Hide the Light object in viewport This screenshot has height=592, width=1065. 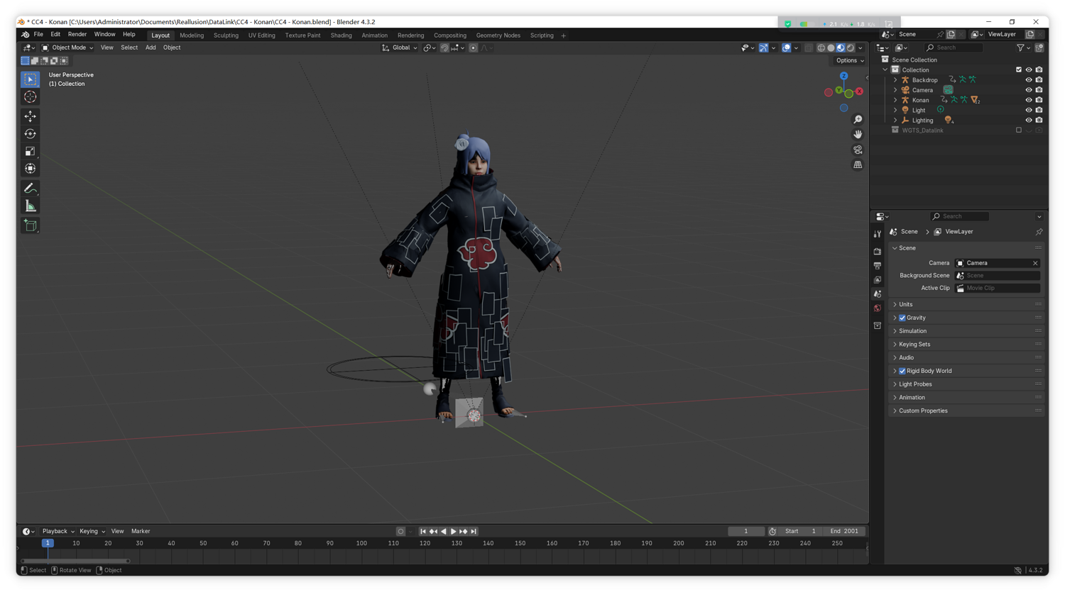tap(1029, 110)
